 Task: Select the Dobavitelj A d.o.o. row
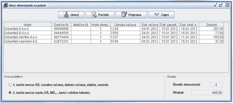coord(114,29)
